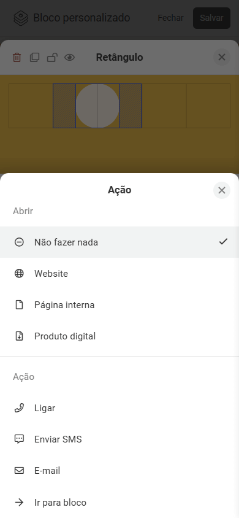This screenshot has height=518, width=239.
Task: Select the gray circle on canvas
Action: click(97, 106)
